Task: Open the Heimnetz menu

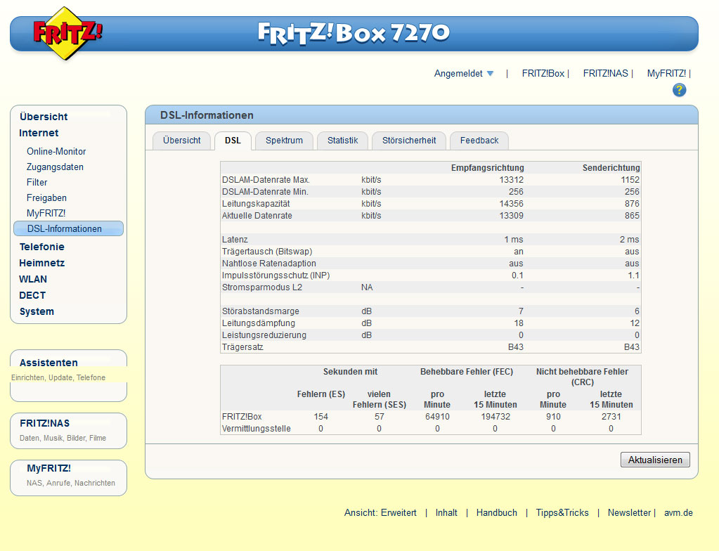Action: pyautogui.click(x=41, y=263)
